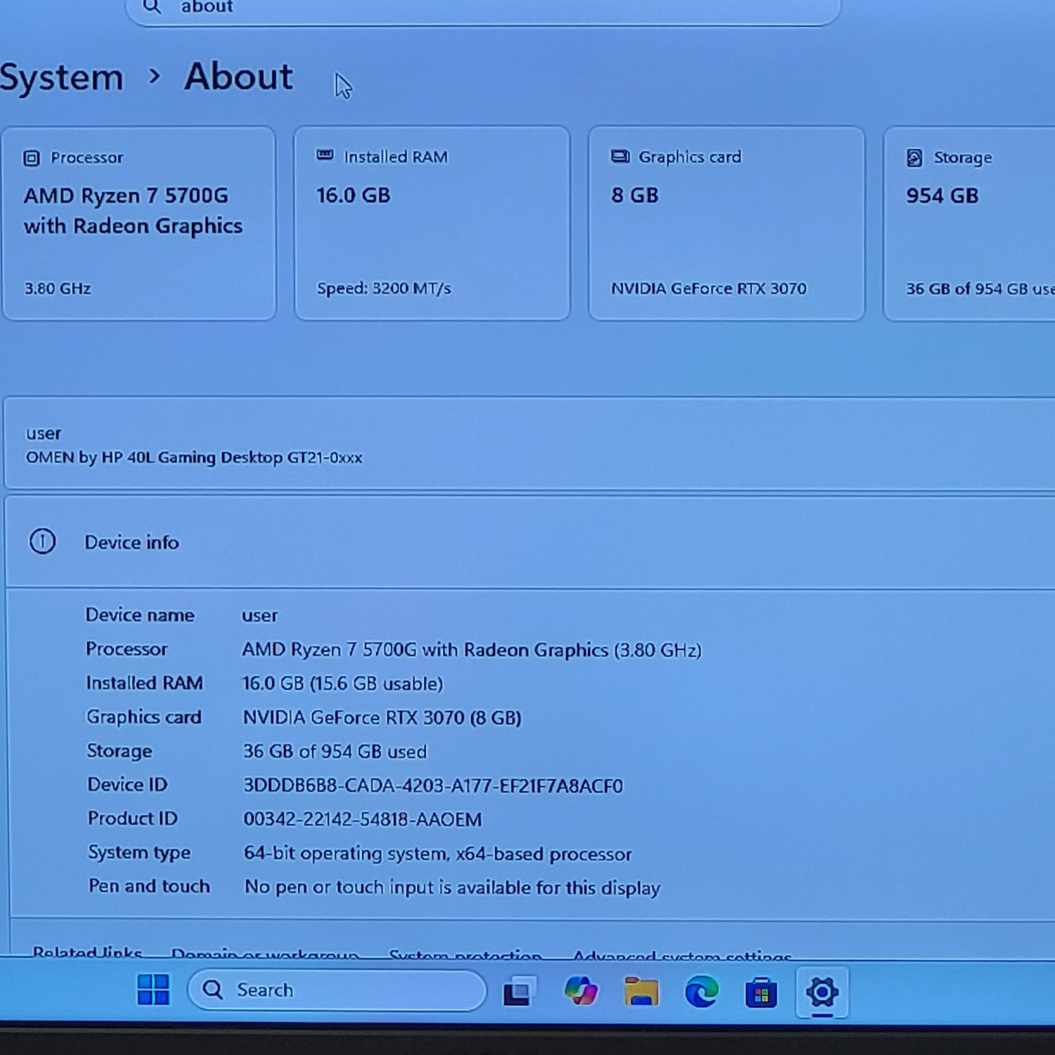Select the Storage summary card
The image size is (1055, 1055).
(x=970, y=223)
